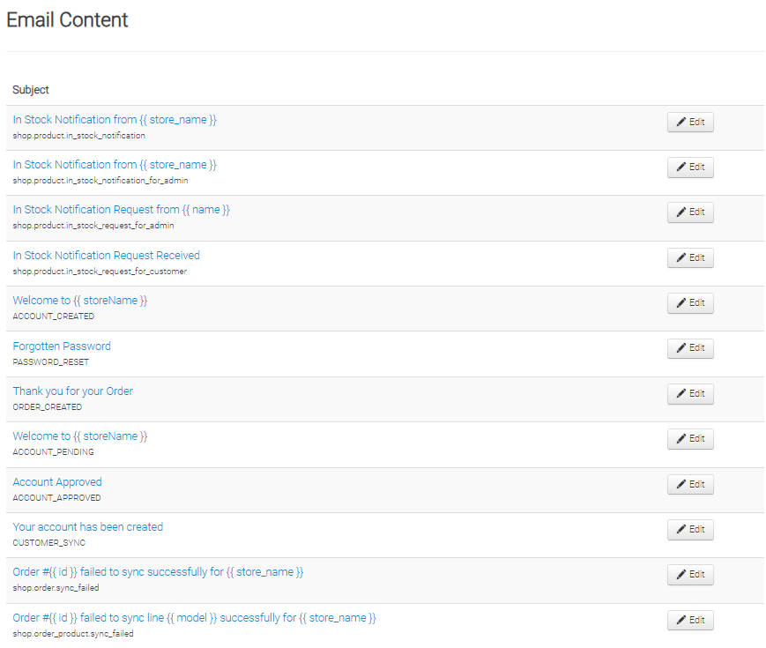Click pencil Edit for shop.order_product.sync_failed
Viewport: 766px width, 648px height.
[x=690, y=621]
